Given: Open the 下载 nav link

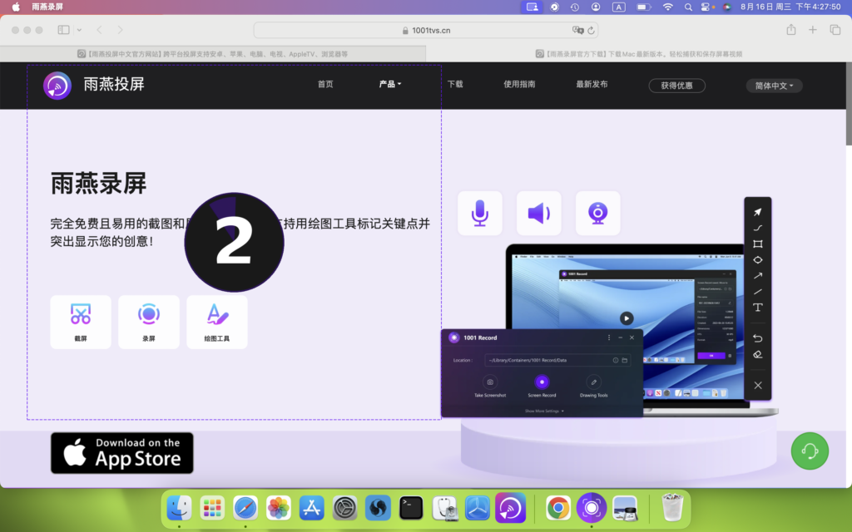Looking at the screenshot, I should [455, 84].
